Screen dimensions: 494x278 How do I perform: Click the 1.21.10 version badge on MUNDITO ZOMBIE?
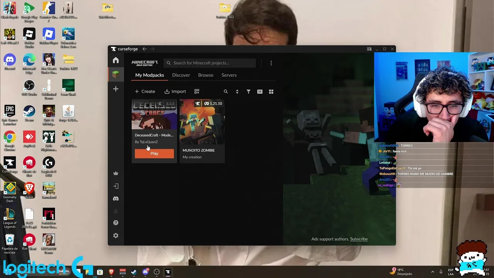(213, 103)
